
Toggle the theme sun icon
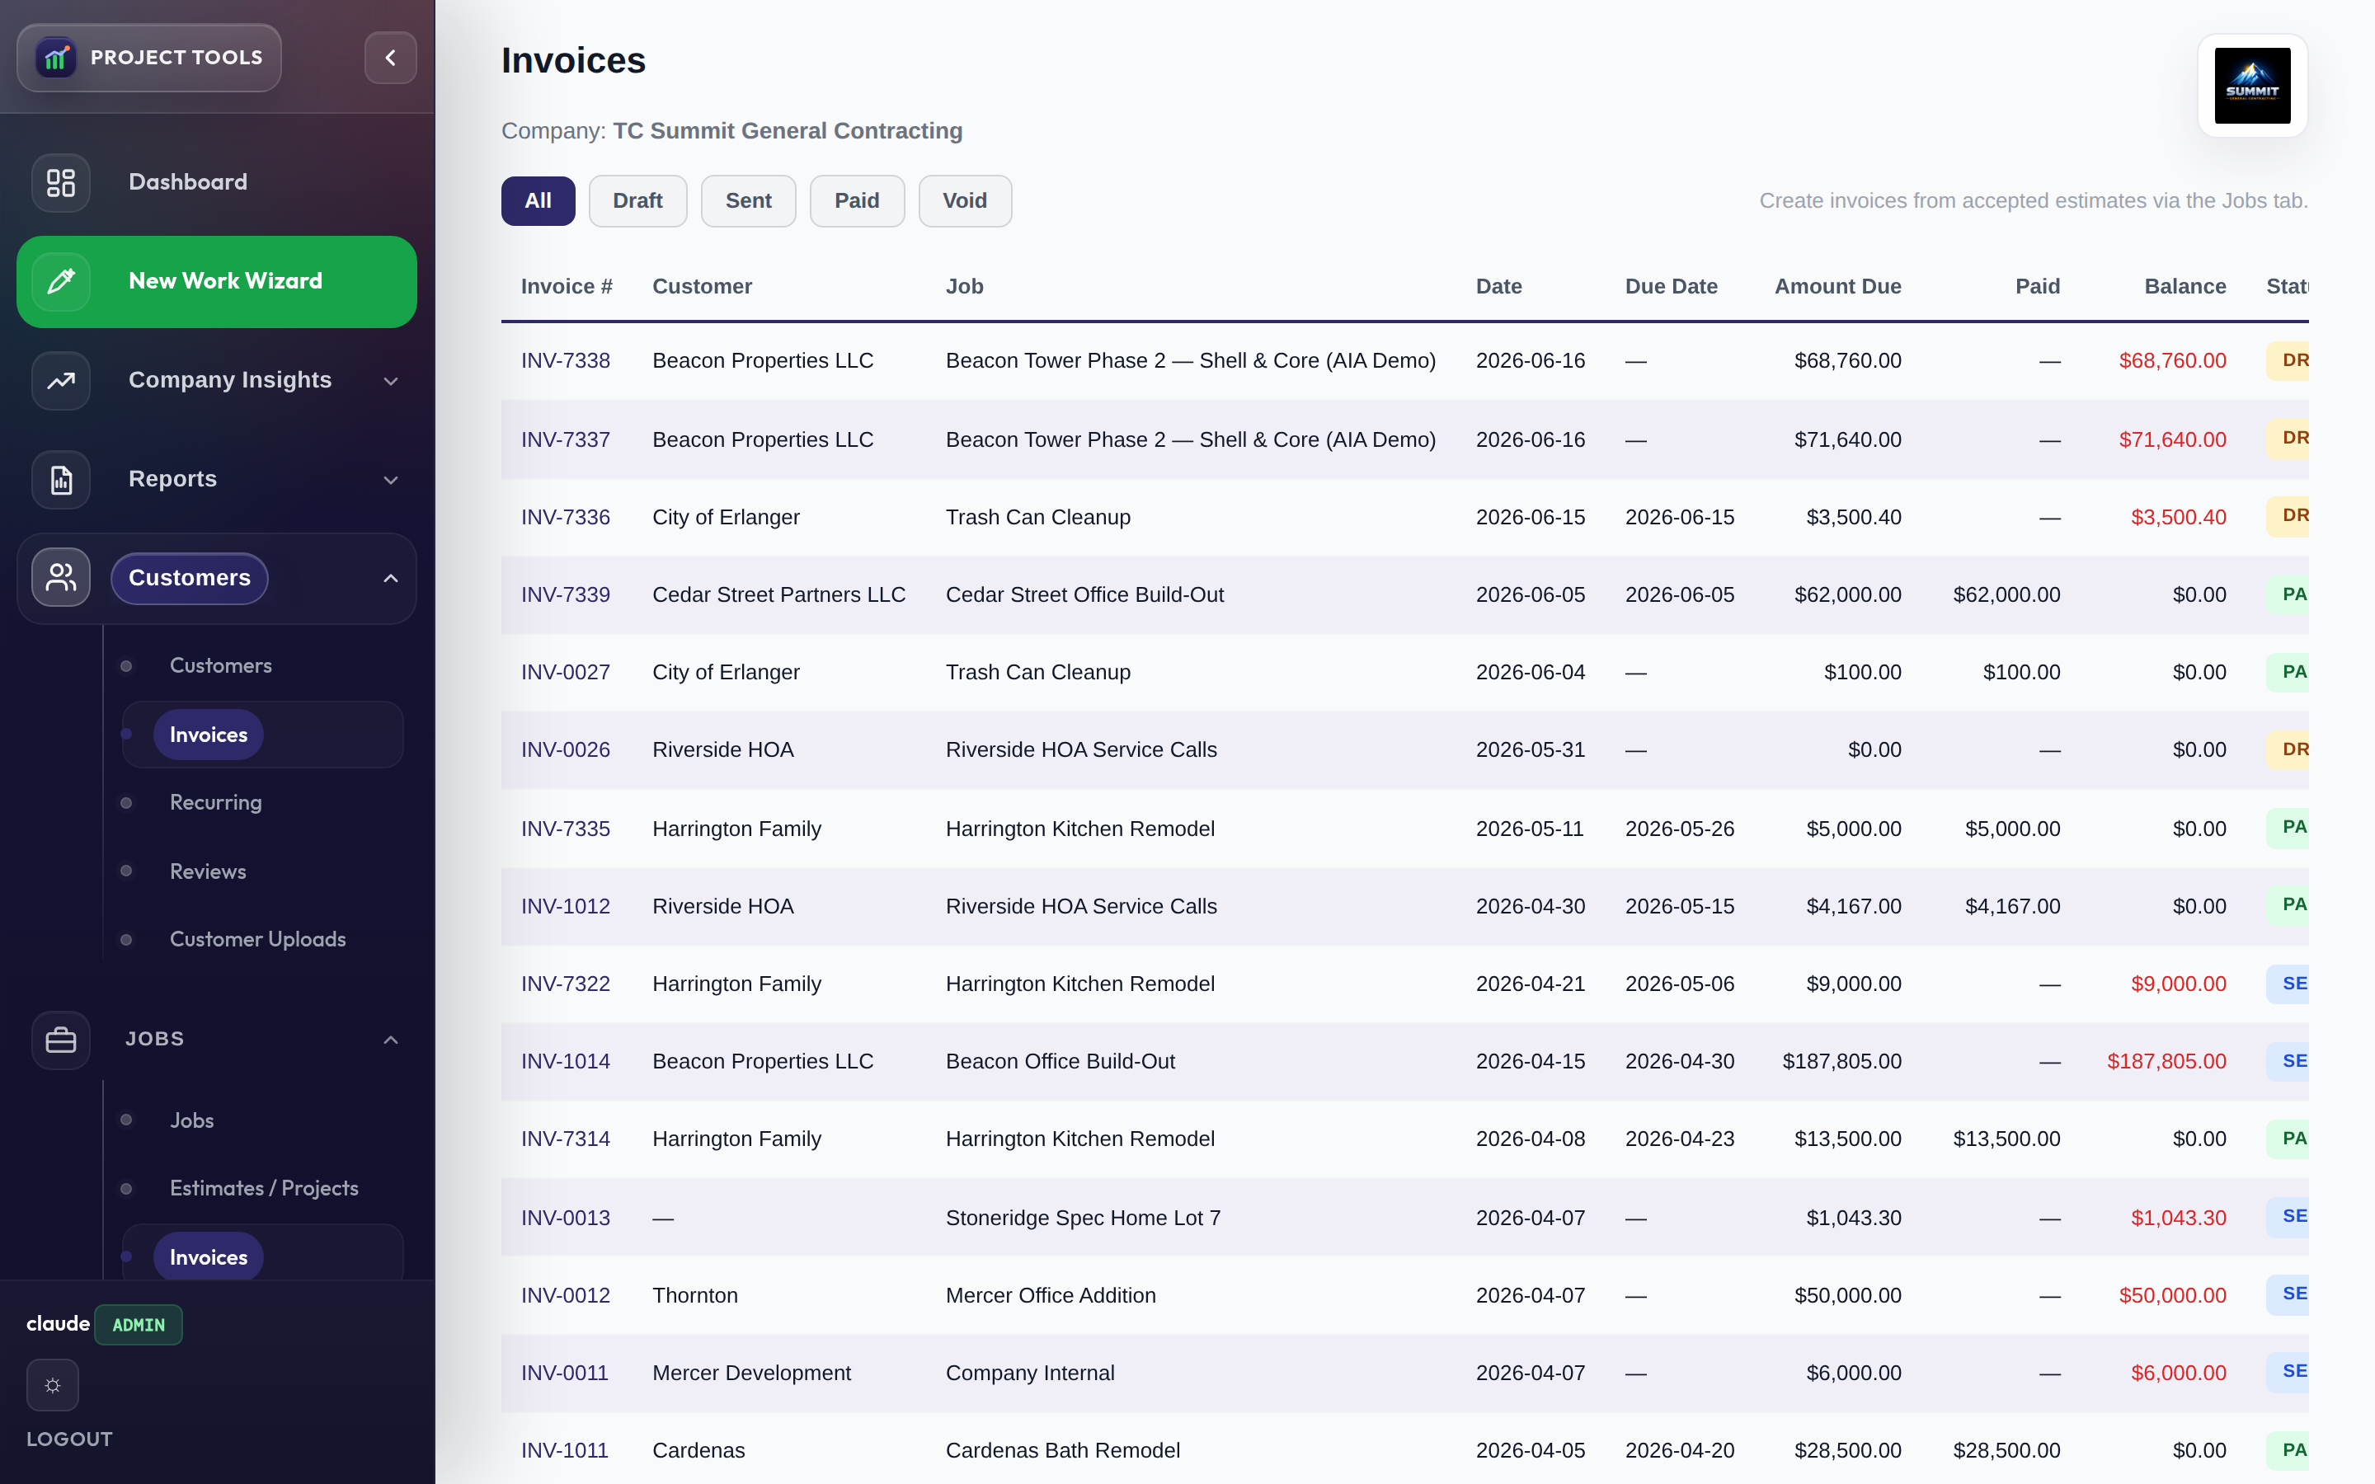coord(53,1385)
